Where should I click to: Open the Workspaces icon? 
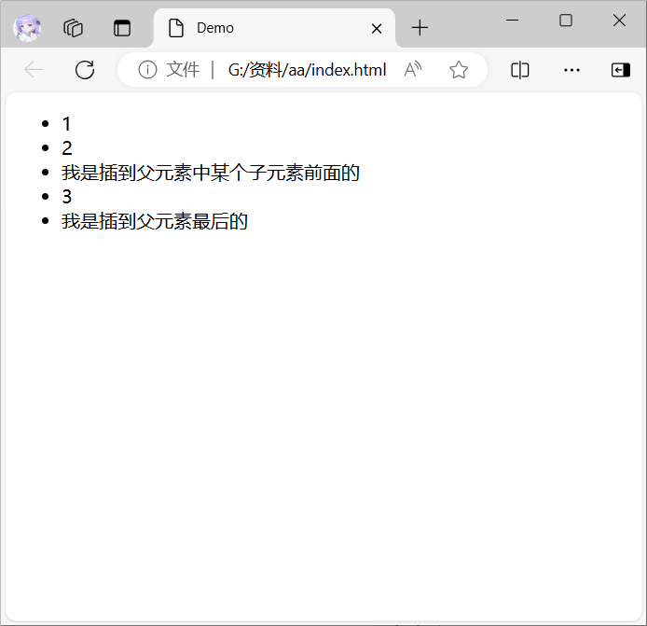(x=74, y=28)
